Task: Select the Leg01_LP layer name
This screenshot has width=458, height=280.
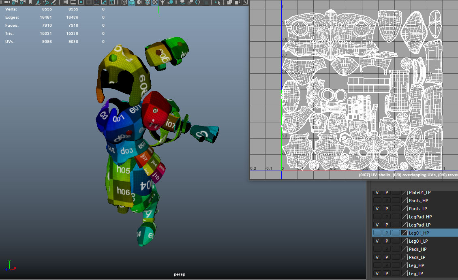Action: (x=418, y=241)
